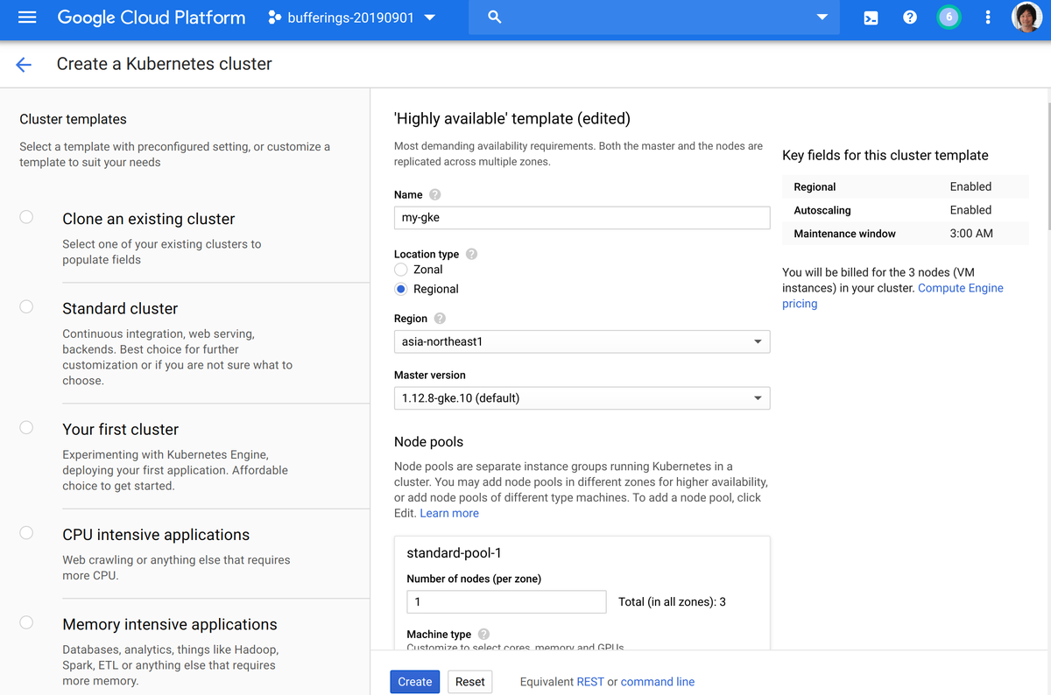The image size is (1051, 695).
Task: Open notifications badge showing 6
Action: (949, 17)
